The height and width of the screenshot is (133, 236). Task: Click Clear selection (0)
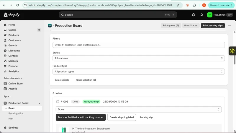click(86, 80)
